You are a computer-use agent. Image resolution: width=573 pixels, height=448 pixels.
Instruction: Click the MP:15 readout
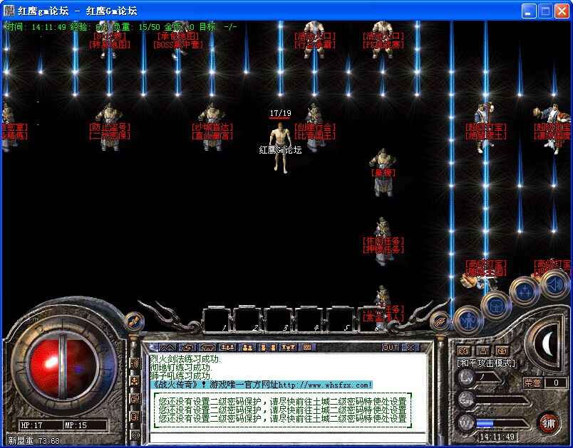click(76, 425)
